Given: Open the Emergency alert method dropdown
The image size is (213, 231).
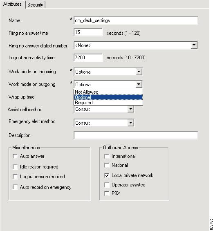Looking at the screenshot, I should [130, 123].
